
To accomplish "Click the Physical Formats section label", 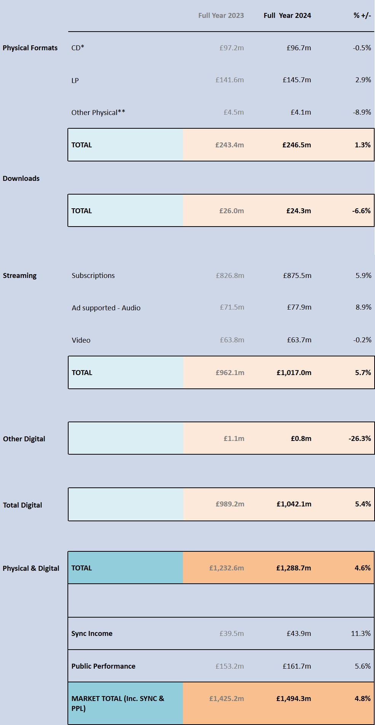I will tap(30, 48).
